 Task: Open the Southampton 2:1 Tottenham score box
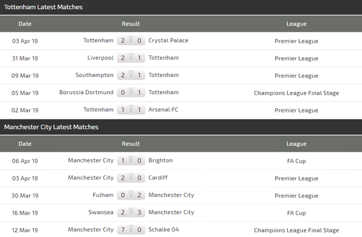(x=131, y=75)
